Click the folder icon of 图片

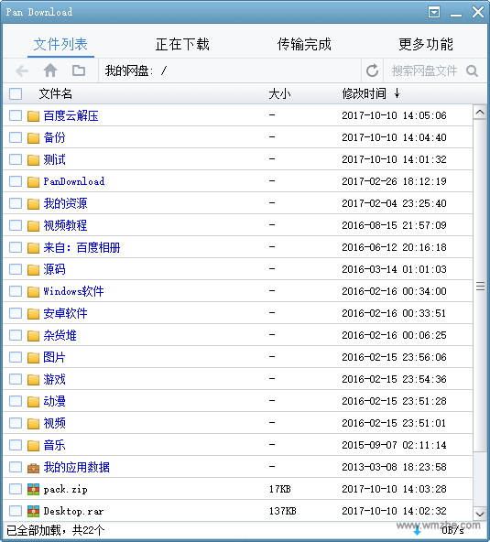(33, 358)
